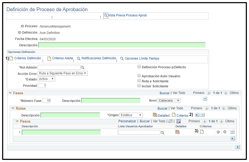The image size is (249, 162).
Task: Add a new route with plus icon
Action: click(x=197, y=115)
